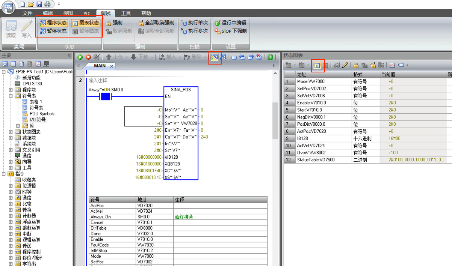Open the 工具 ribbon tab
452x266 pixels.
point(126,13)
